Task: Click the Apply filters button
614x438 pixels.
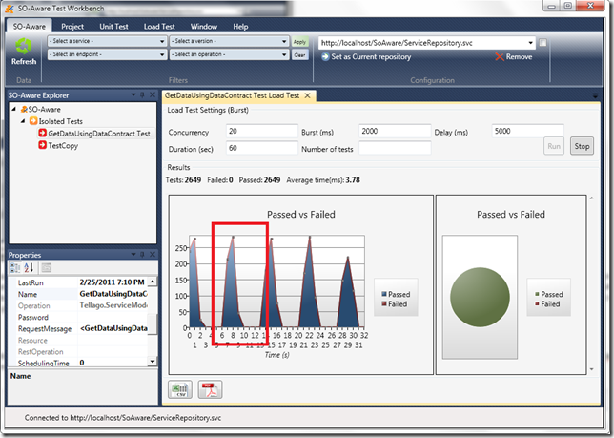Action: [x=299, y=42]
